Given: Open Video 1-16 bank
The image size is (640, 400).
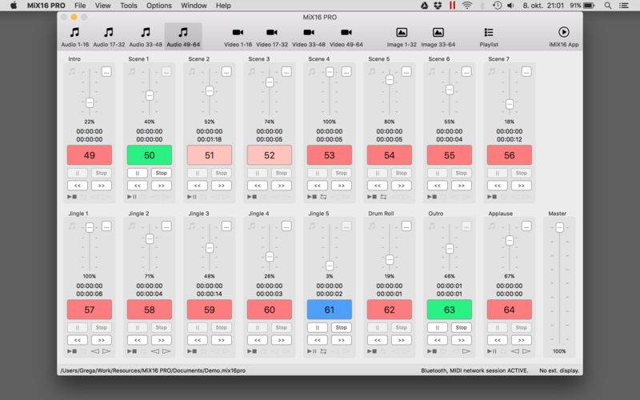Looking at the screenshot, I should click(238, 36).
